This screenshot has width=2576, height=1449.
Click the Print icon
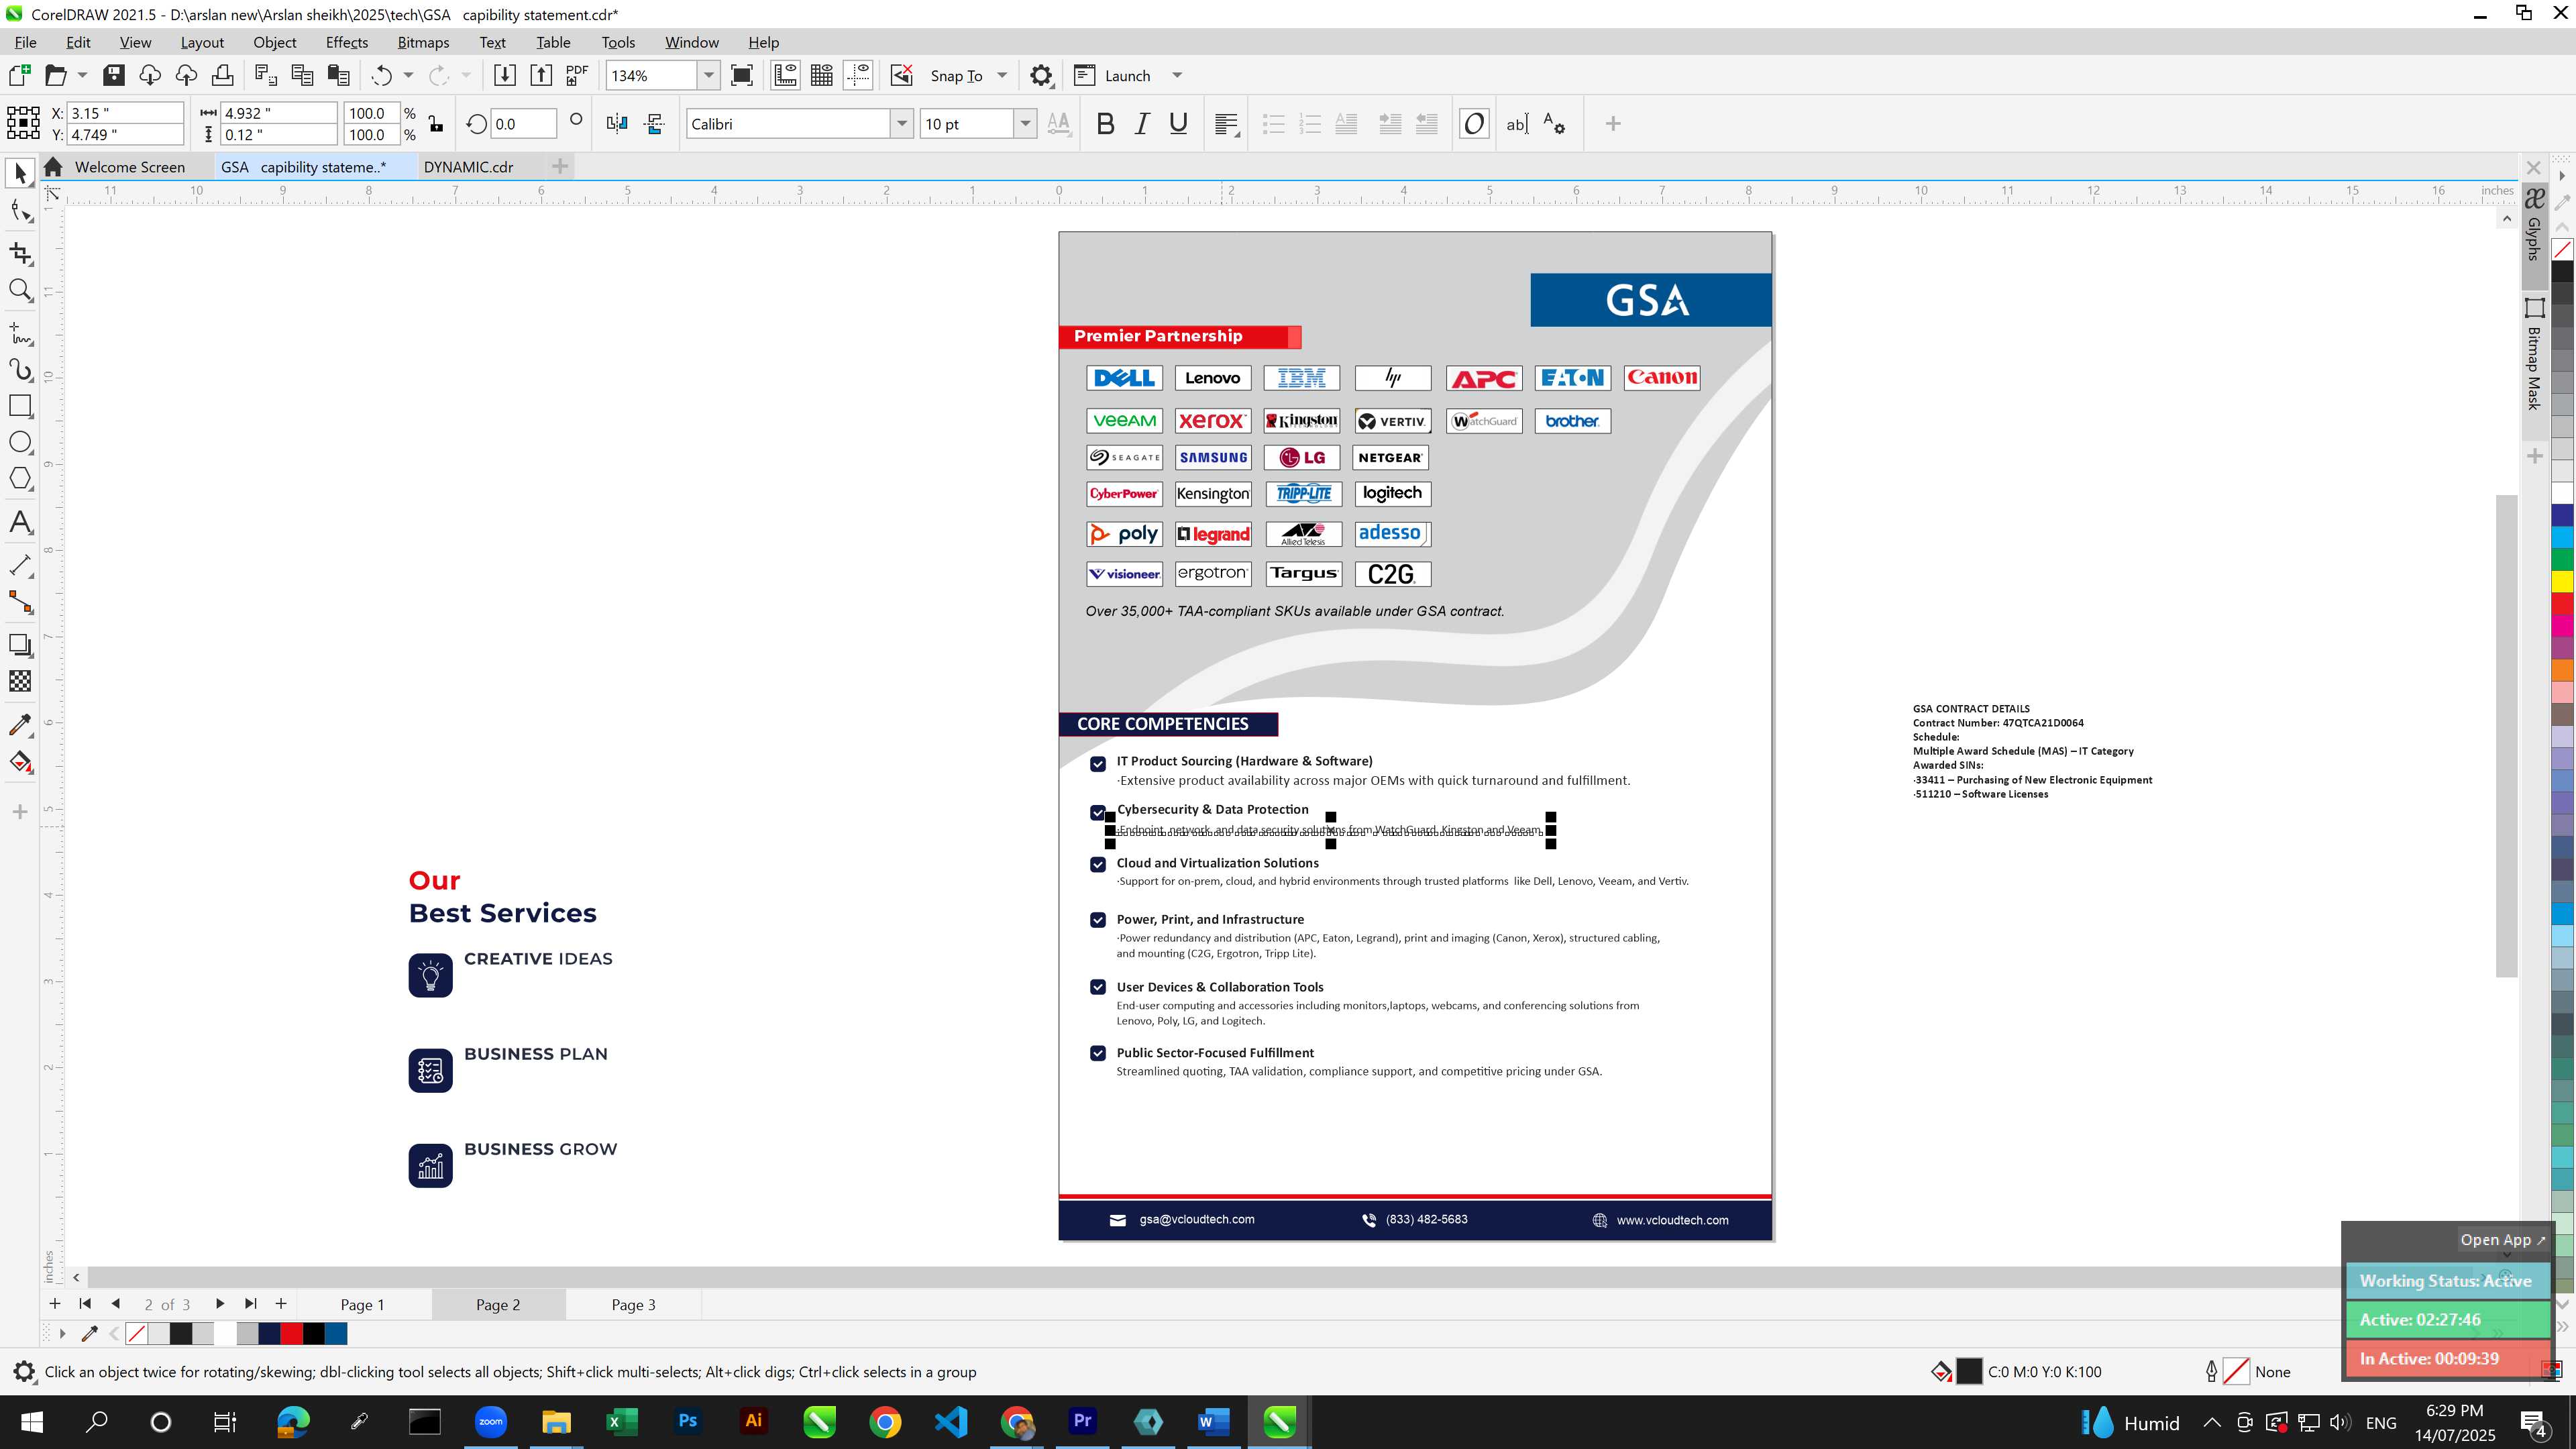point(222,76)
